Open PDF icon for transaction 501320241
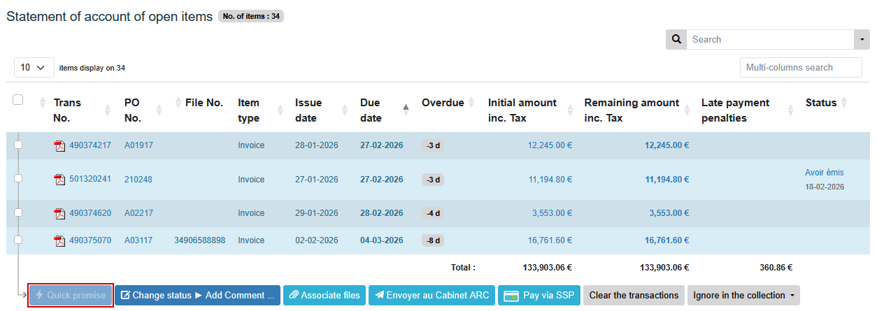The width and height of the screenshot is (877, 311). point(59,180)
